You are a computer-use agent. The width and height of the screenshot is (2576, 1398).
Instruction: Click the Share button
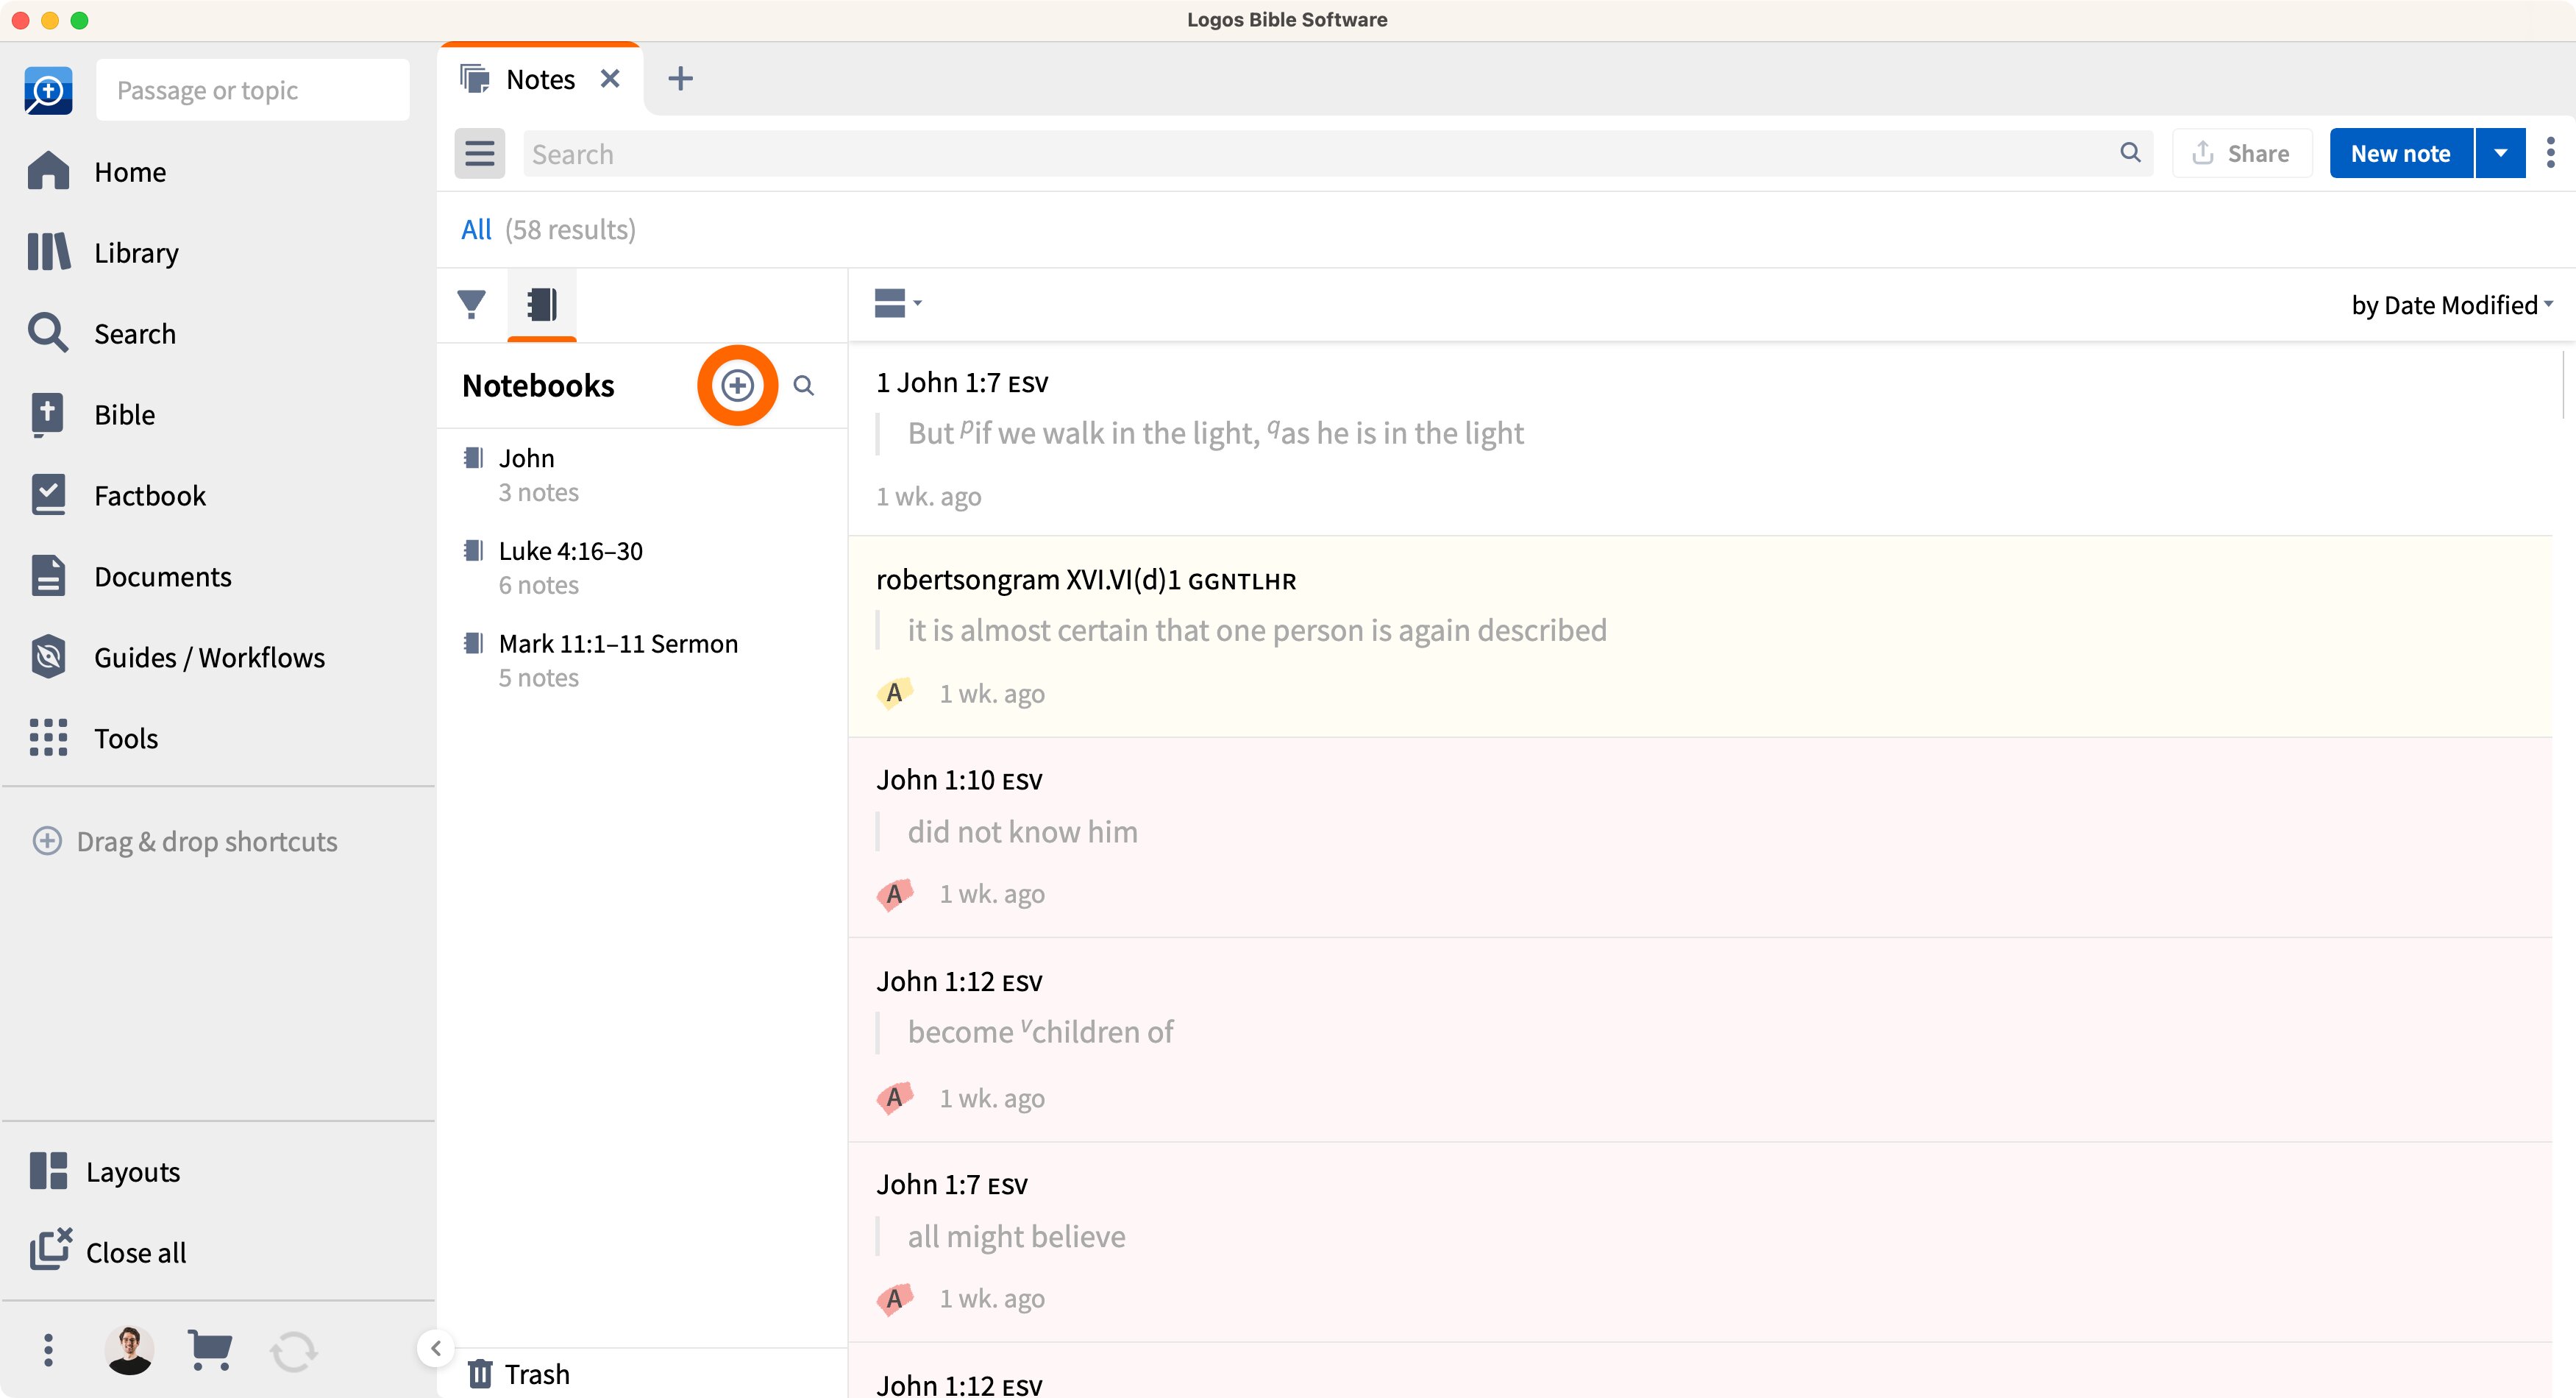2241,153
